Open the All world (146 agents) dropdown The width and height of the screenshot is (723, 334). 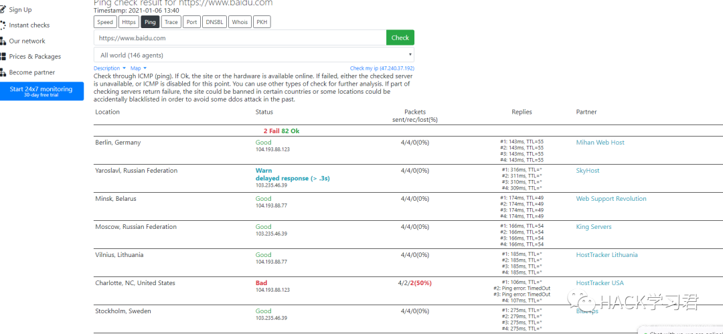[254, 55]
